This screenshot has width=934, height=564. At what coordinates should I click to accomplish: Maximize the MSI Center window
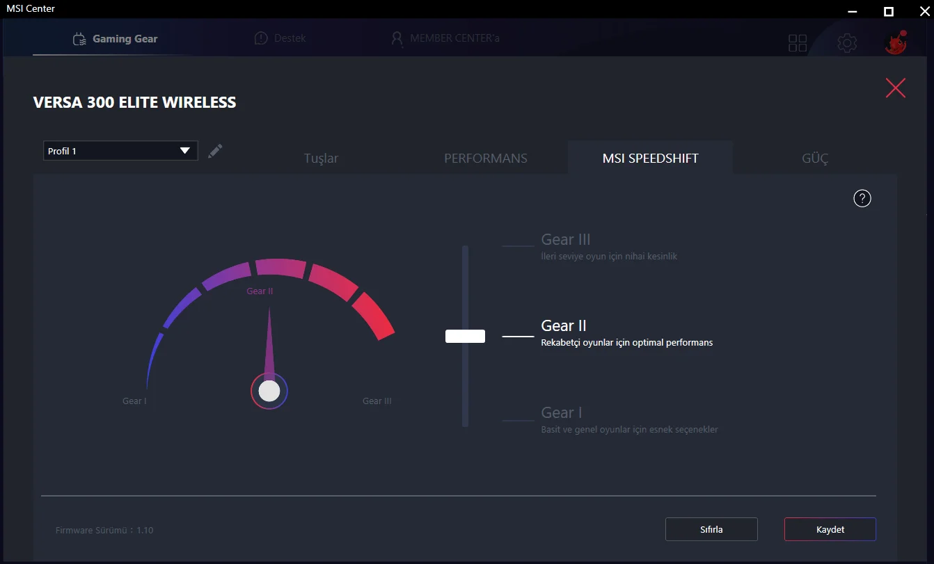(888, 12)
